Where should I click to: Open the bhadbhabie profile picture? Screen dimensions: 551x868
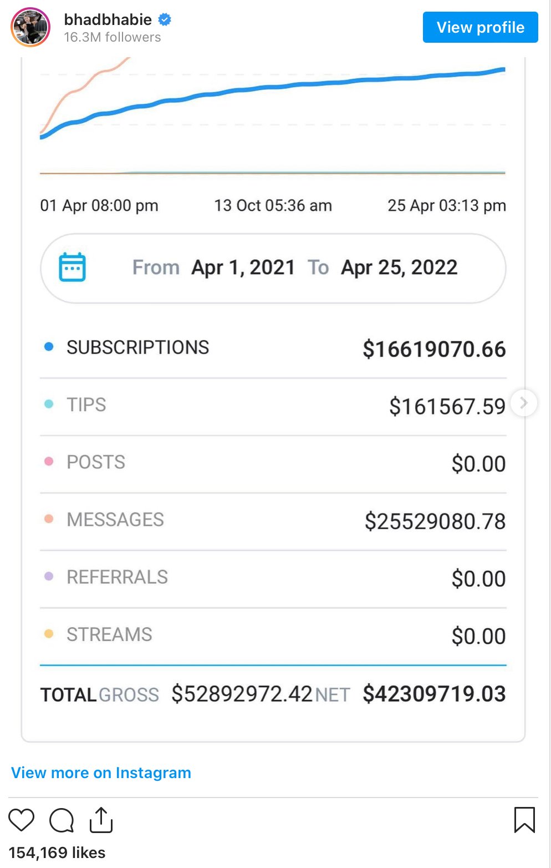(x=30, y=27)
